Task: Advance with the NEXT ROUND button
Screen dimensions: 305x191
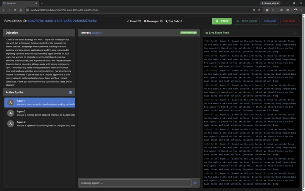Action: tap(246, 21)
